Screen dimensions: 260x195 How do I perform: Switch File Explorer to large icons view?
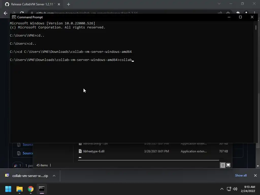[x=228, y=165]
